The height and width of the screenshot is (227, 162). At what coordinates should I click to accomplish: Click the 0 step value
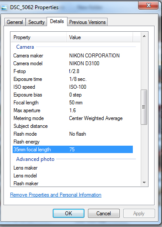[x=75, y=95]
